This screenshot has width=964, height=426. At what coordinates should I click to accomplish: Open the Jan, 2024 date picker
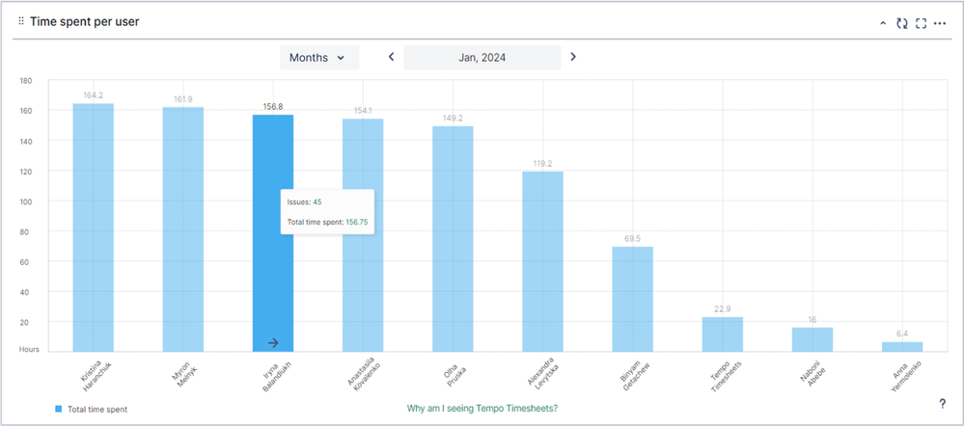click(482, 58)
